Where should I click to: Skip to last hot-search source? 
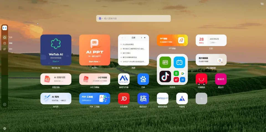coord(145,38)
